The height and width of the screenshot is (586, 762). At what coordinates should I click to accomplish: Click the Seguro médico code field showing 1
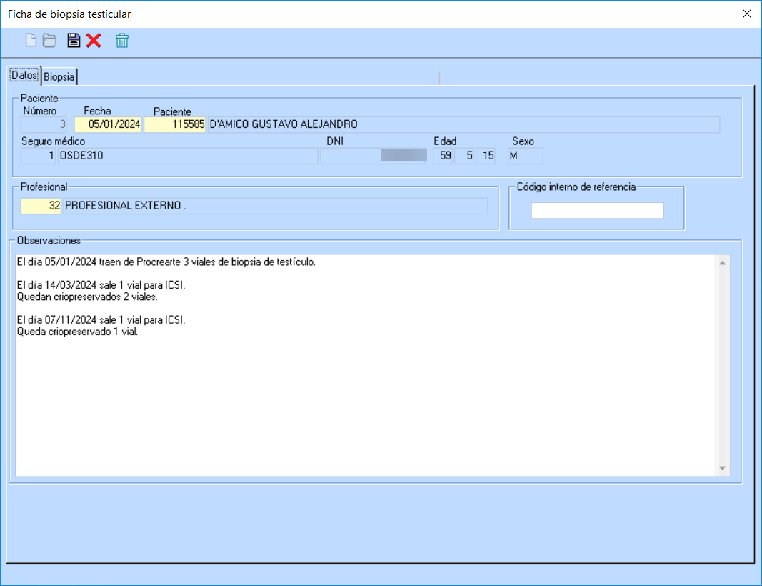pyautogui.click(x=39, y=156)
